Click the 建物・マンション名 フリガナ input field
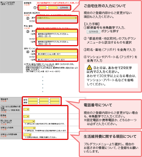The image size is (142, 157). (57, 57)
